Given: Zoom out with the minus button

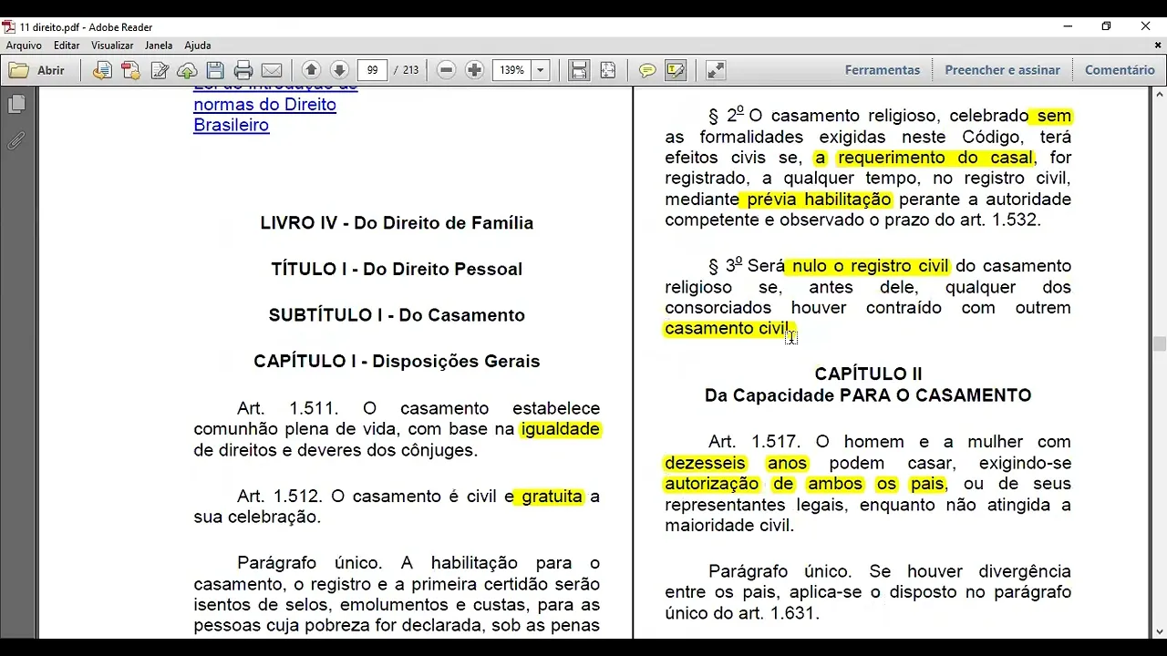Looking at the screenshot, I should [x=446, y=70].
